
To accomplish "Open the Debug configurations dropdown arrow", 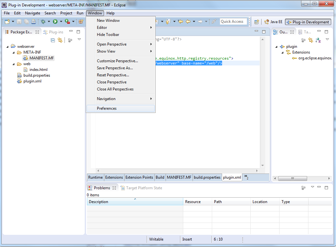I will click(49, 21).
